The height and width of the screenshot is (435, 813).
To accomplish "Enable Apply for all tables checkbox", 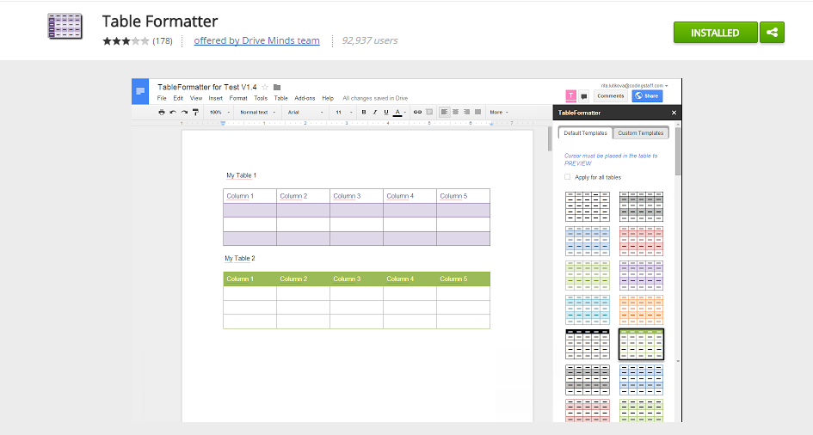I will point(567,177).
